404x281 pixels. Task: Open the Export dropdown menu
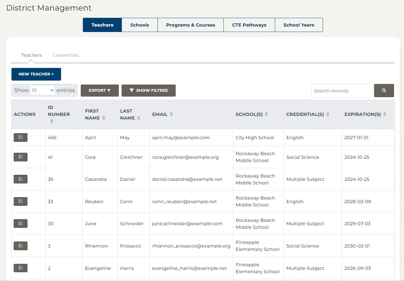(x=100, y=91)
